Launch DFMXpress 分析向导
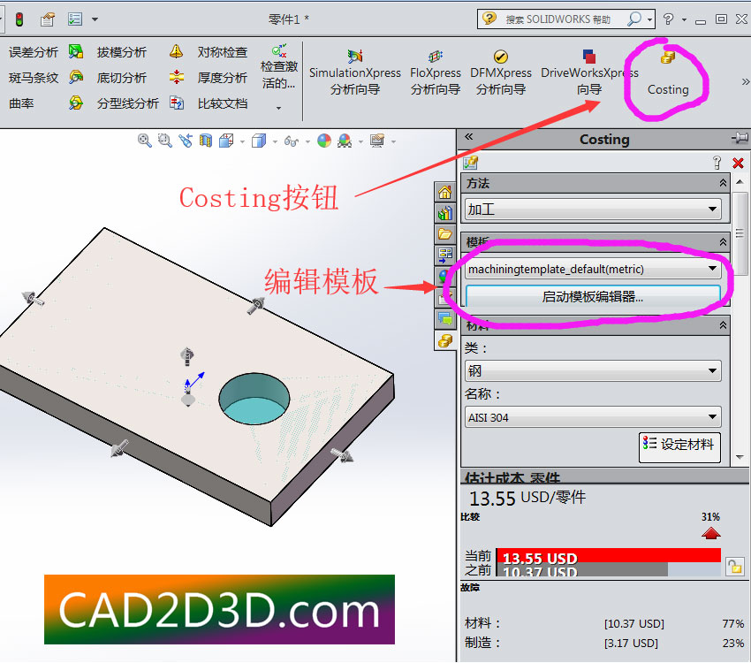The height and width of the screenshot is (663, 751). point(501,72)
